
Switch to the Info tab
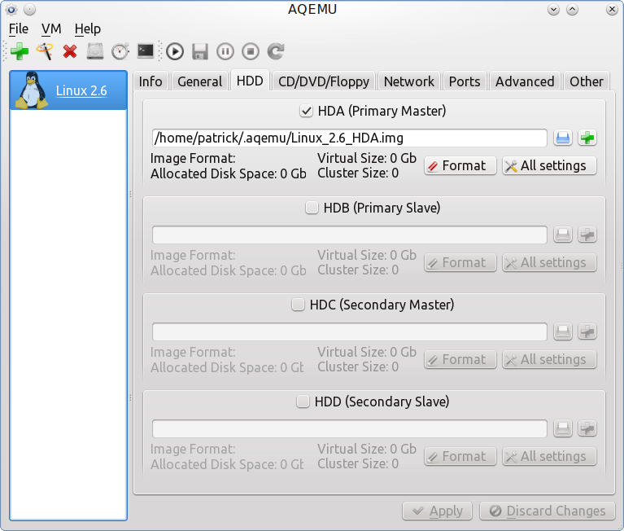(x=151, y=81)
